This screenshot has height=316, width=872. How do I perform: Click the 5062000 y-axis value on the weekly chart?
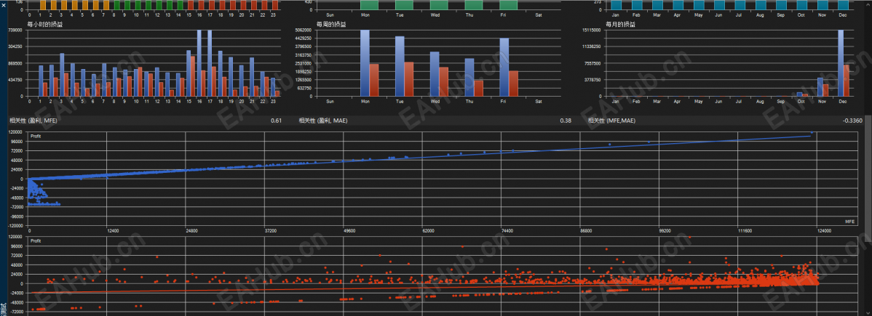tap(304, 30)
